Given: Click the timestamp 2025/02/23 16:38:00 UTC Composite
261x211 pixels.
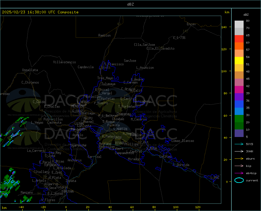Looking at the screenshot, I should (40, 12).
